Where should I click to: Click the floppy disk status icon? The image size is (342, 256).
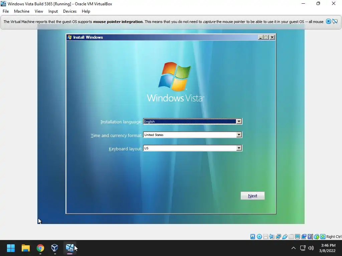(x=266, y=236)
